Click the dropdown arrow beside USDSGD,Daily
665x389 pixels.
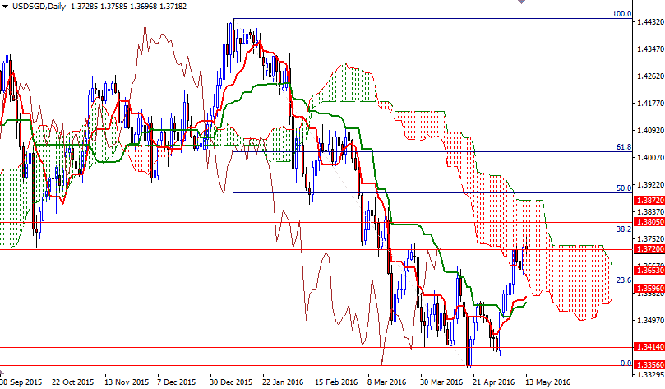click(5, 7)
